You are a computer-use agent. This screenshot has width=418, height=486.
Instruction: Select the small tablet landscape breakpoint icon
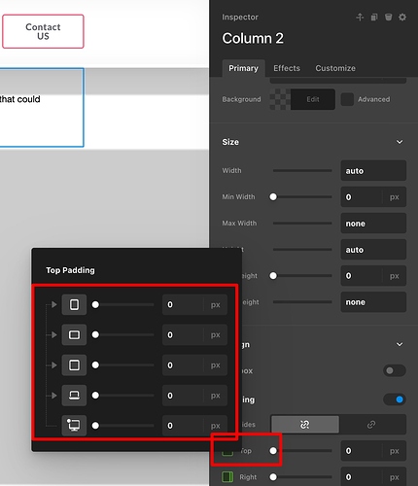point(74,334)
